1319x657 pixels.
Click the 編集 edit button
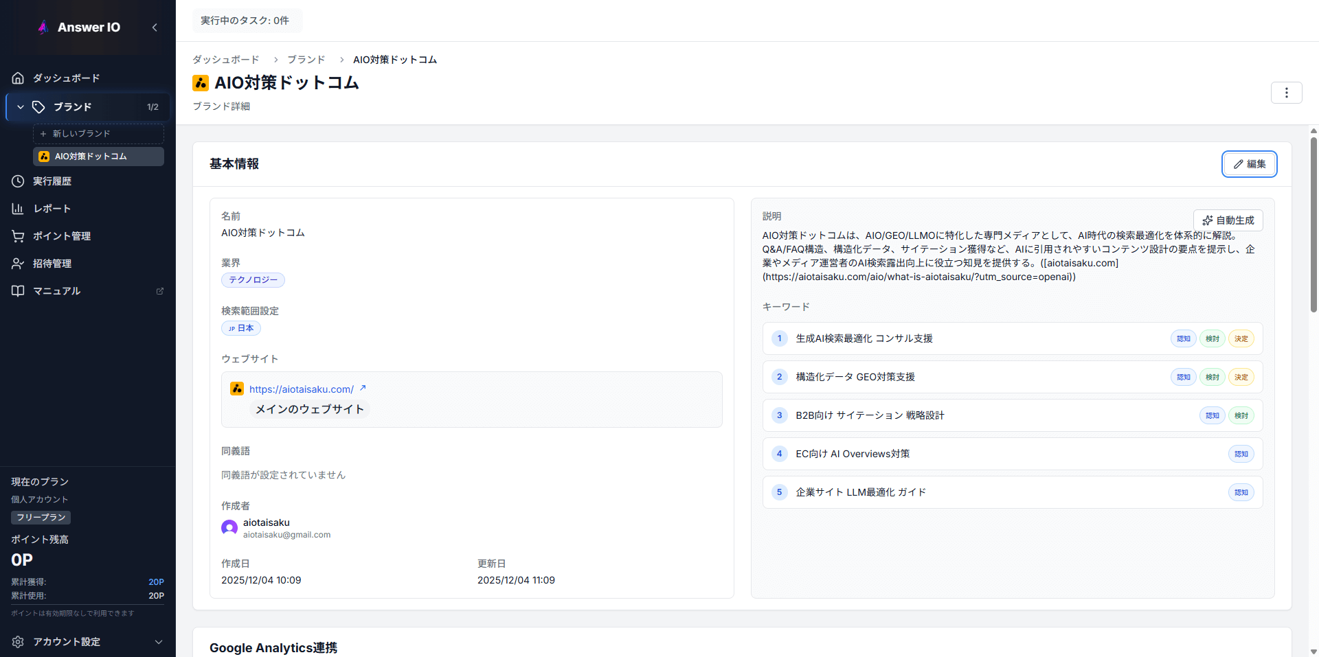tap(1249, 164)
